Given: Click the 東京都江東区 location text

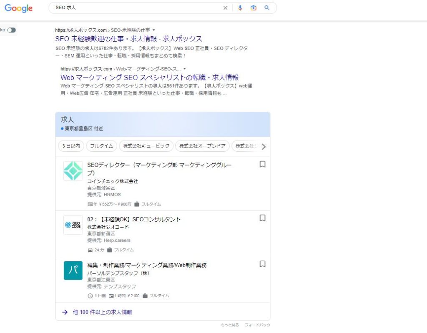Looking at the screenshot, I should point(101,280).
